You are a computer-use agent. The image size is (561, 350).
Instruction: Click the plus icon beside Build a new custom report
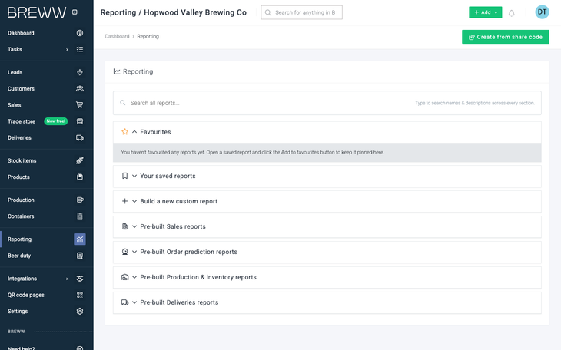(x=124, y=201)
